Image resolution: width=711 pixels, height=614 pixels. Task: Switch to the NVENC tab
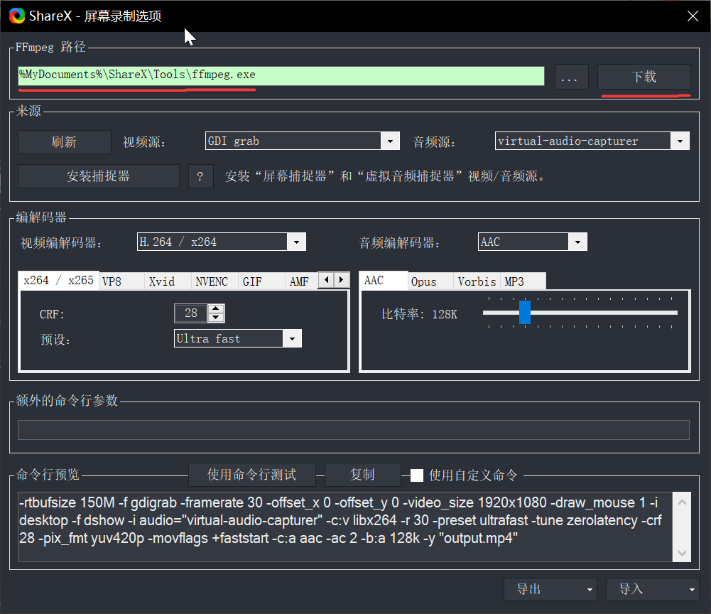tap(215, 282)
